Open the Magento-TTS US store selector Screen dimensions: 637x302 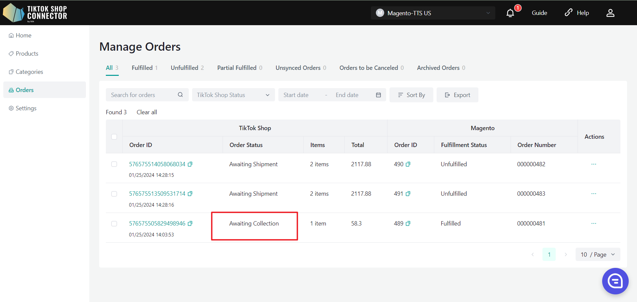click(433, 13)
